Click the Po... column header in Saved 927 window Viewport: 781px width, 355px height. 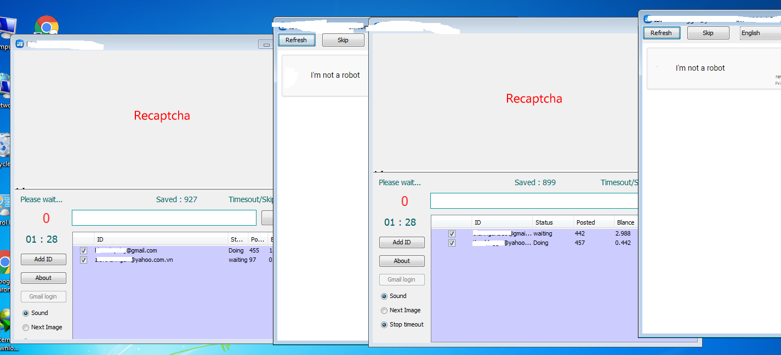pos(258,239)
